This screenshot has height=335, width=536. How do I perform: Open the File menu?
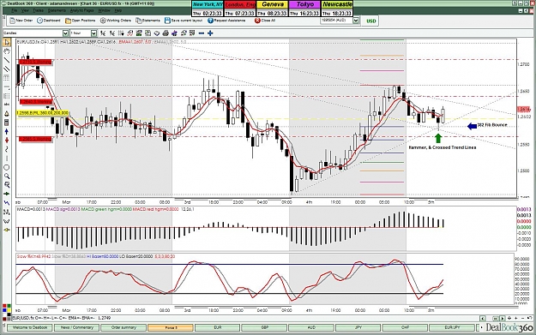[x=15, y=10]
